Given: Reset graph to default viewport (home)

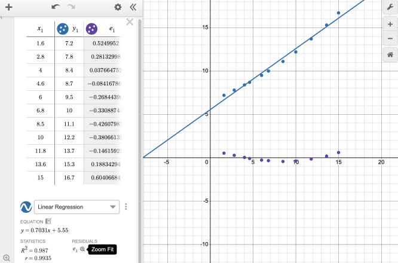Looking at the screenshot, I should (390, 54).
